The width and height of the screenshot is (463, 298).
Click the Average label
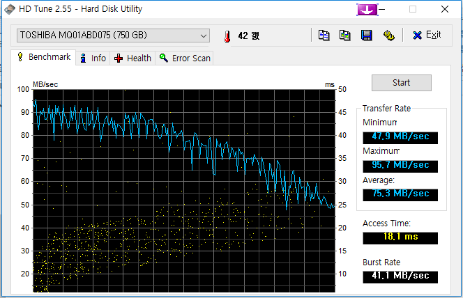click(x=378, y=180)
